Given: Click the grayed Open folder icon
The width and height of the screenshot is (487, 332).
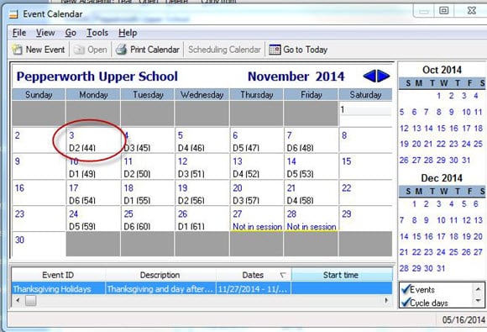Looking at the screenshot, I should tap(79, 50).
